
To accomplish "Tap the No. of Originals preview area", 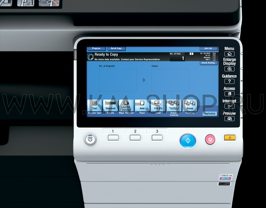I will click(x=118, y=80).
